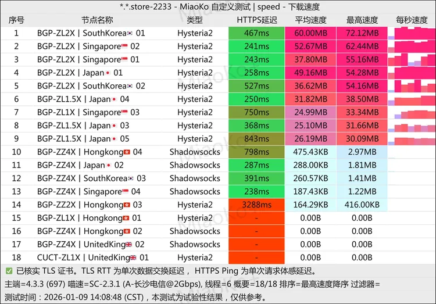Click the green 467ms latency cell
This screenshot has height=304, width=436.
click(256, 34)
